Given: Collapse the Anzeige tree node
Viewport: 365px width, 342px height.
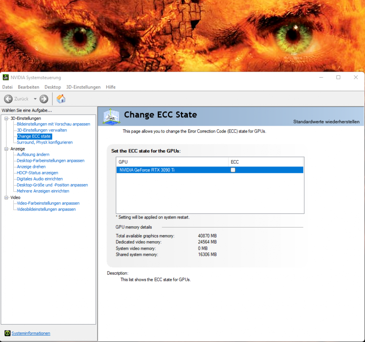Looking at the screenshot, I should pos(6,149).
